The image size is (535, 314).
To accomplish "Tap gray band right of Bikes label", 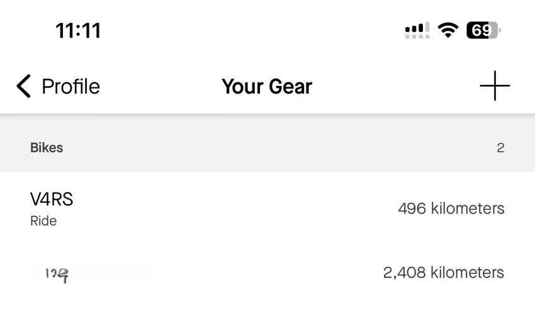I will coord(280,148).
